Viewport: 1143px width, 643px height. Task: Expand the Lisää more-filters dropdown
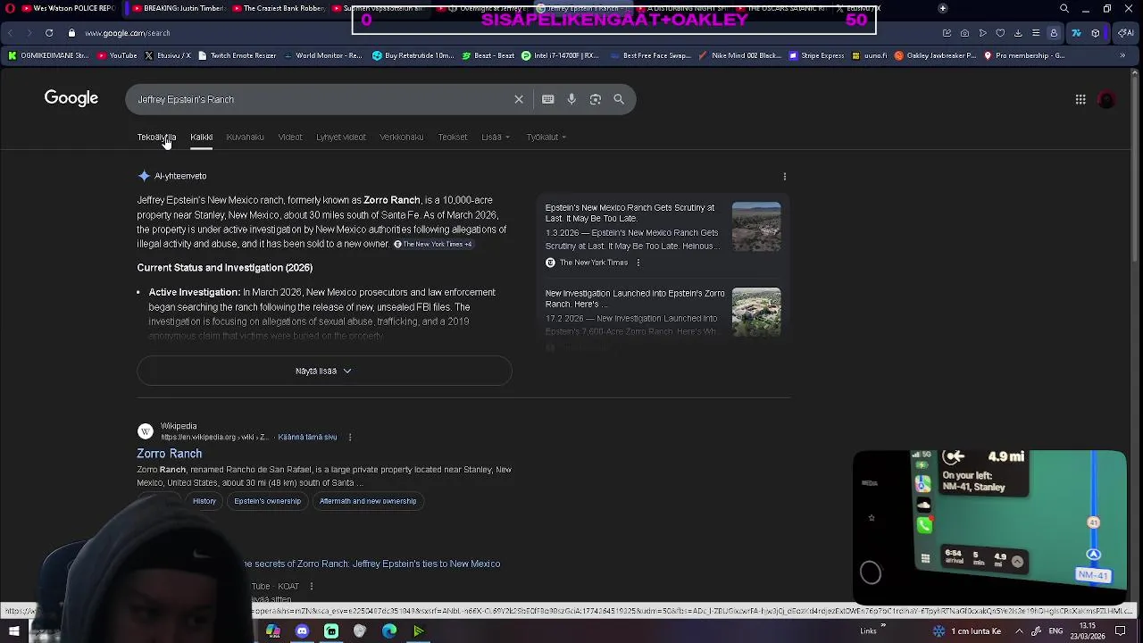pyautogui.click(x=496, y=137)
